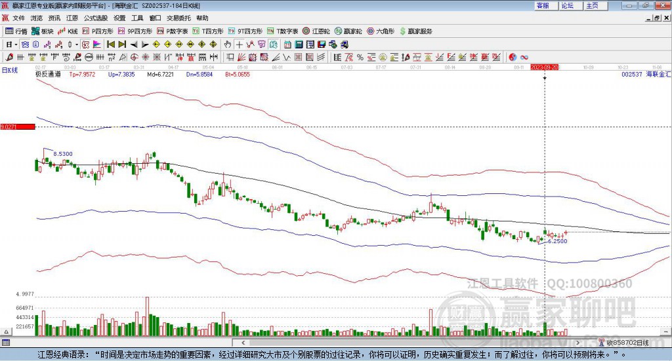672x361 pixels.
Task: Click the first yellow diamond arrow icon
Action: point(156,45)
